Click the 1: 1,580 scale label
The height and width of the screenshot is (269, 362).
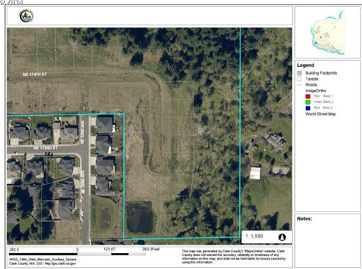[254, 236]
